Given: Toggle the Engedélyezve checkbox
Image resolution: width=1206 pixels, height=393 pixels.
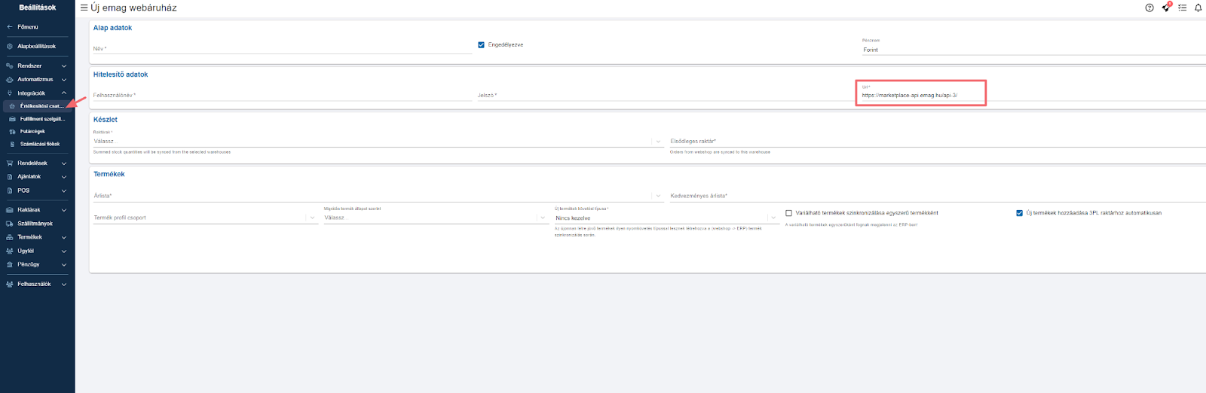Looking at the screenshot, I should coord(481,45).
